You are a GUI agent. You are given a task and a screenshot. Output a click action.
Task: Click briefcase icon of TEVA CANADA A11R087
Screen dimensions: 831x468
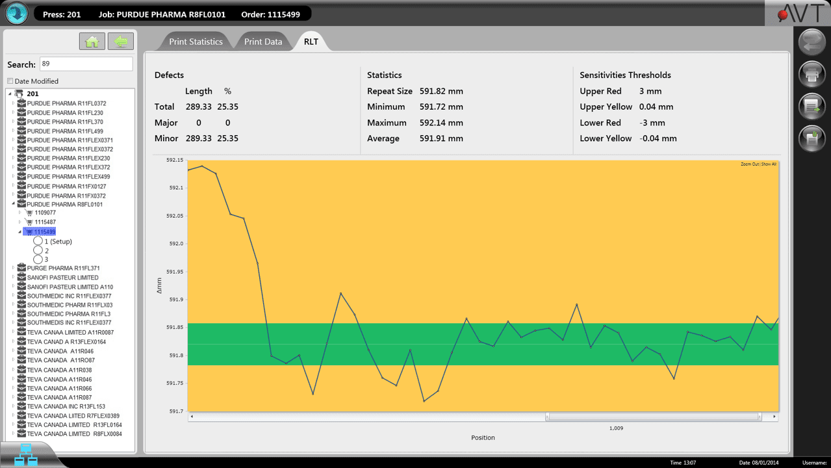[22, 397]
